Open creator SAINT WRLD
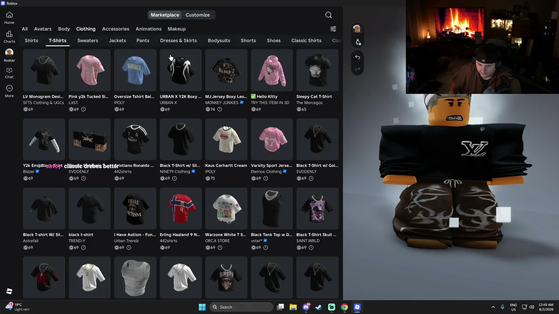 click(308, 241)
